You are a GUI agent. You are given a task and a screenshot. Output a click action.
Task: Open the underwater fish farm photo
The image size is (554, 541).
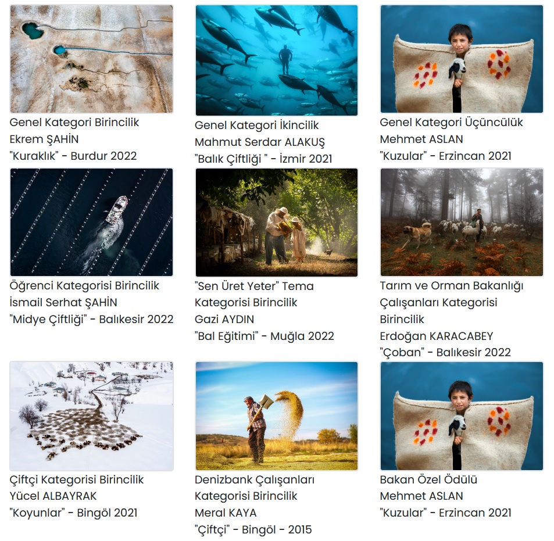[277, 60]
